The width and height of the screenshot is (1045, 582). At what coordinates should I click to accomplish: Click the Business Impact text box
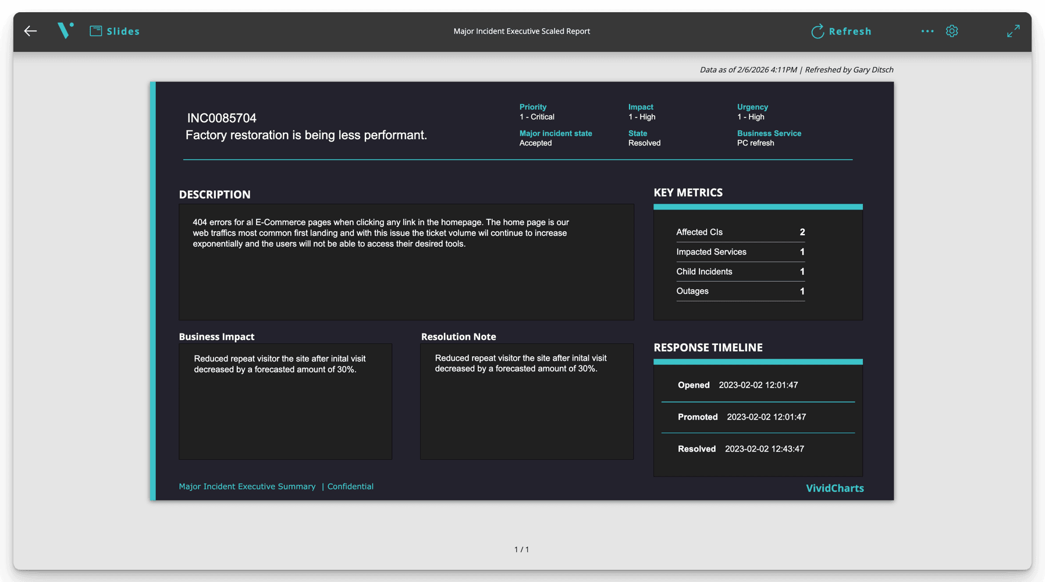pos(285,402)
